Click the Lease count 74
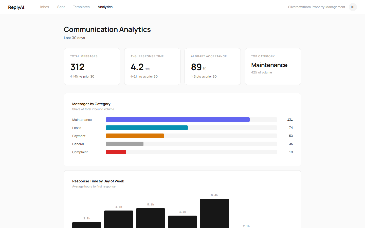 (291, 128)
